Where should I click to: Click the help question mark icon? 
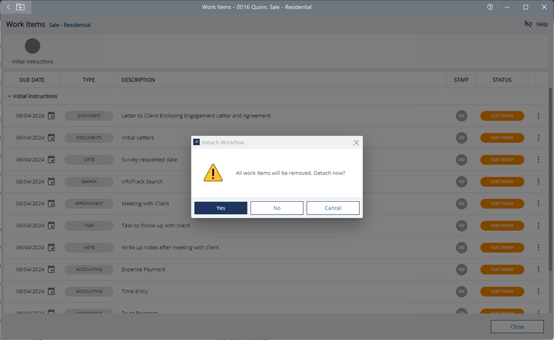point(490,7)
